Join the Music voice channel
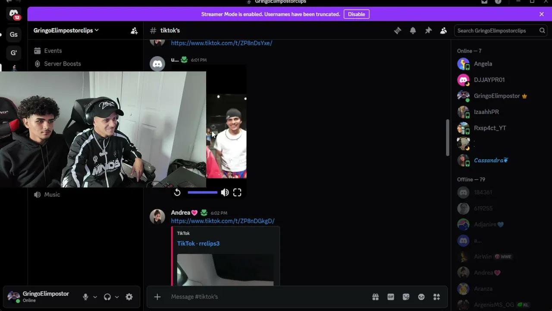Image resolution: width=552 pixels, height=311 pixels. pyautogui.click(x=85, y=195)
